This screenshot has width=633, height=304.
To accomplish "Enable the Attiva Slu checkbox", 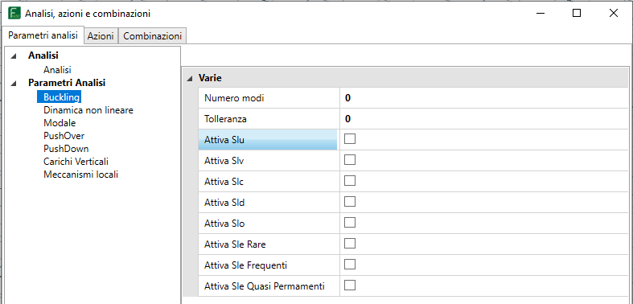I will pyautogui.click(x=350, y=139).
